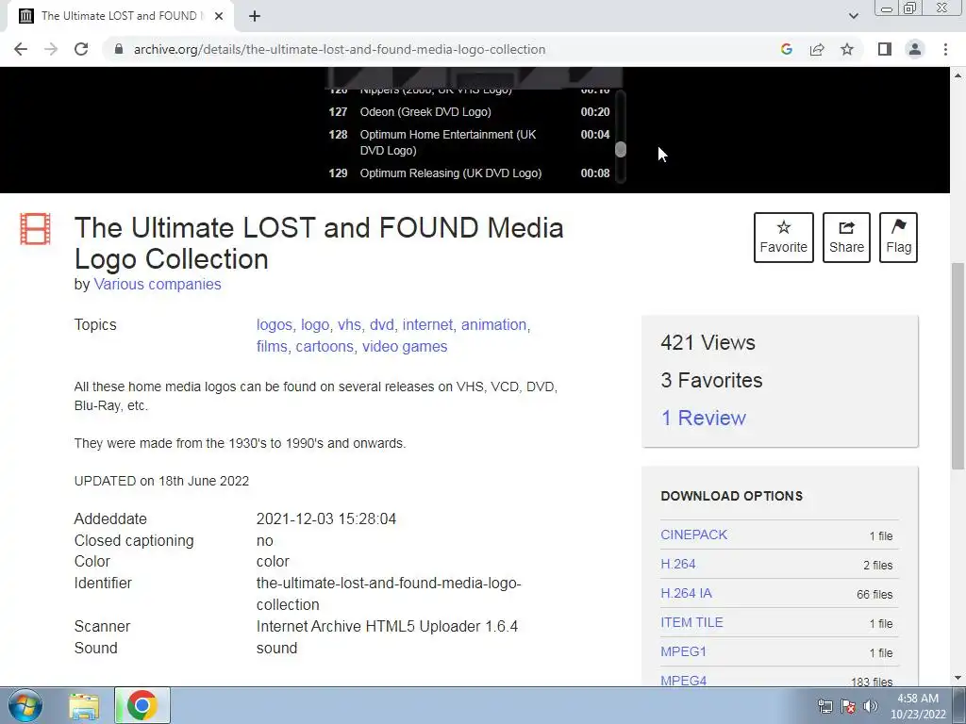Open the Windows Start menu
966x724 pixels.
[25, 705]
